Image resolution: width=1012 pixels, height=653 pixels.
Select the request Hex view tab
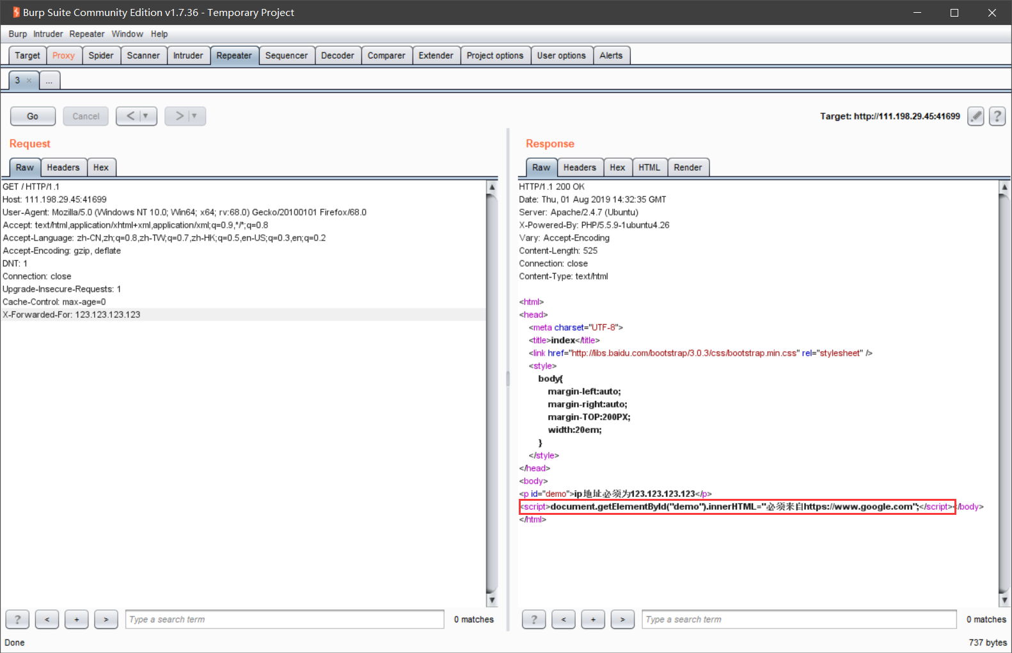(101, 168)
